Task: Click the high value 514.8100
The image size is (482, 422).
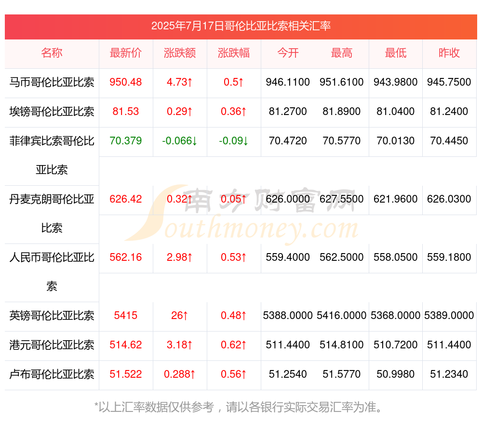Action: [342, 345]
